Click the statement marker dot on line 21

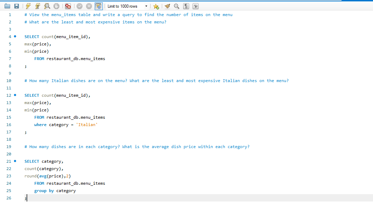(x=15, y=161)
